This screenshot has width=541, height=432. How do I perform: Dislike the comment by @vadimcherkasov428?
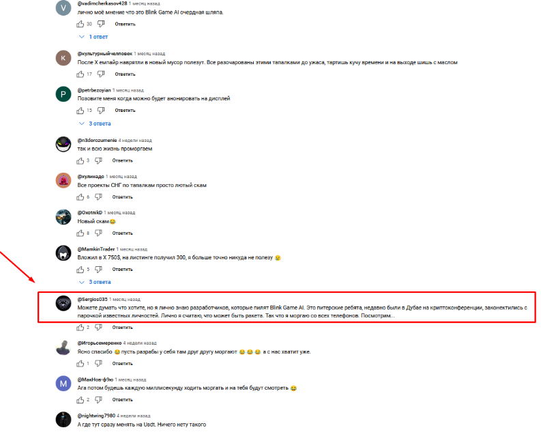tap(101, 24)
